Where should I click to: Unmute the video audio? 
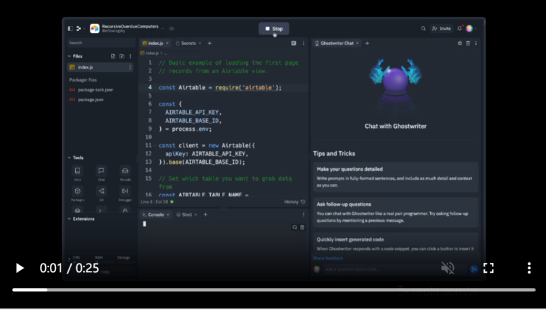point(448,268)
